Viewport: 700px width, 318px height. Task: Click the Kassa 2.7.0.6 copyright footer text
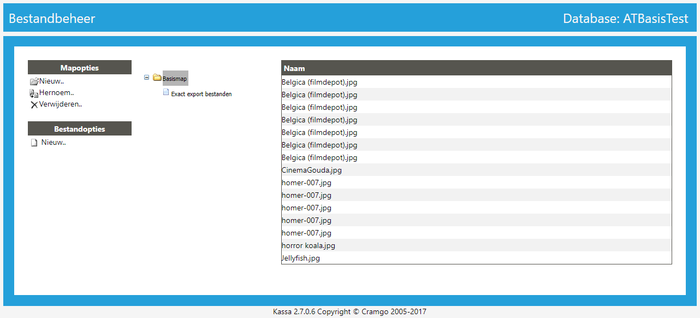pyautogui.click(x=349, y=312)
